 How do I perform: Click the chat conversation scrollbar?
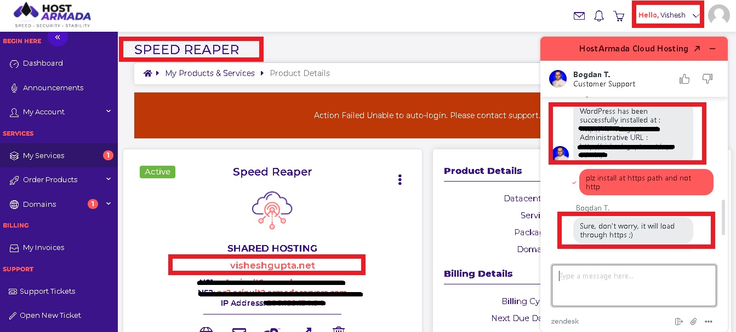tap(723, 217)
